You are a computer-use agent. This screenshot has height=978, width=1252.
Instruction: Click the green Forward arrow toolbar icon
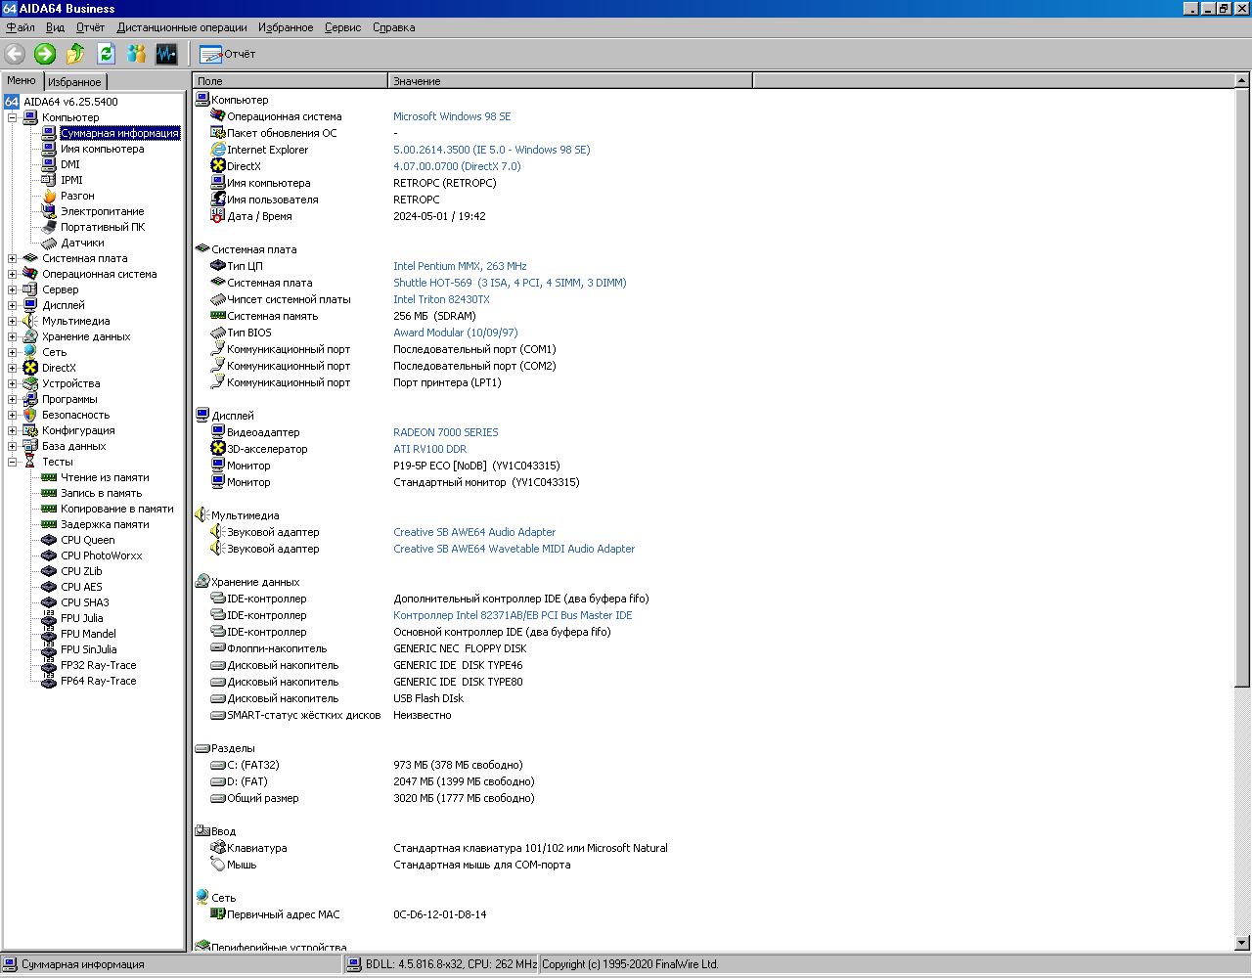[45, 54]
